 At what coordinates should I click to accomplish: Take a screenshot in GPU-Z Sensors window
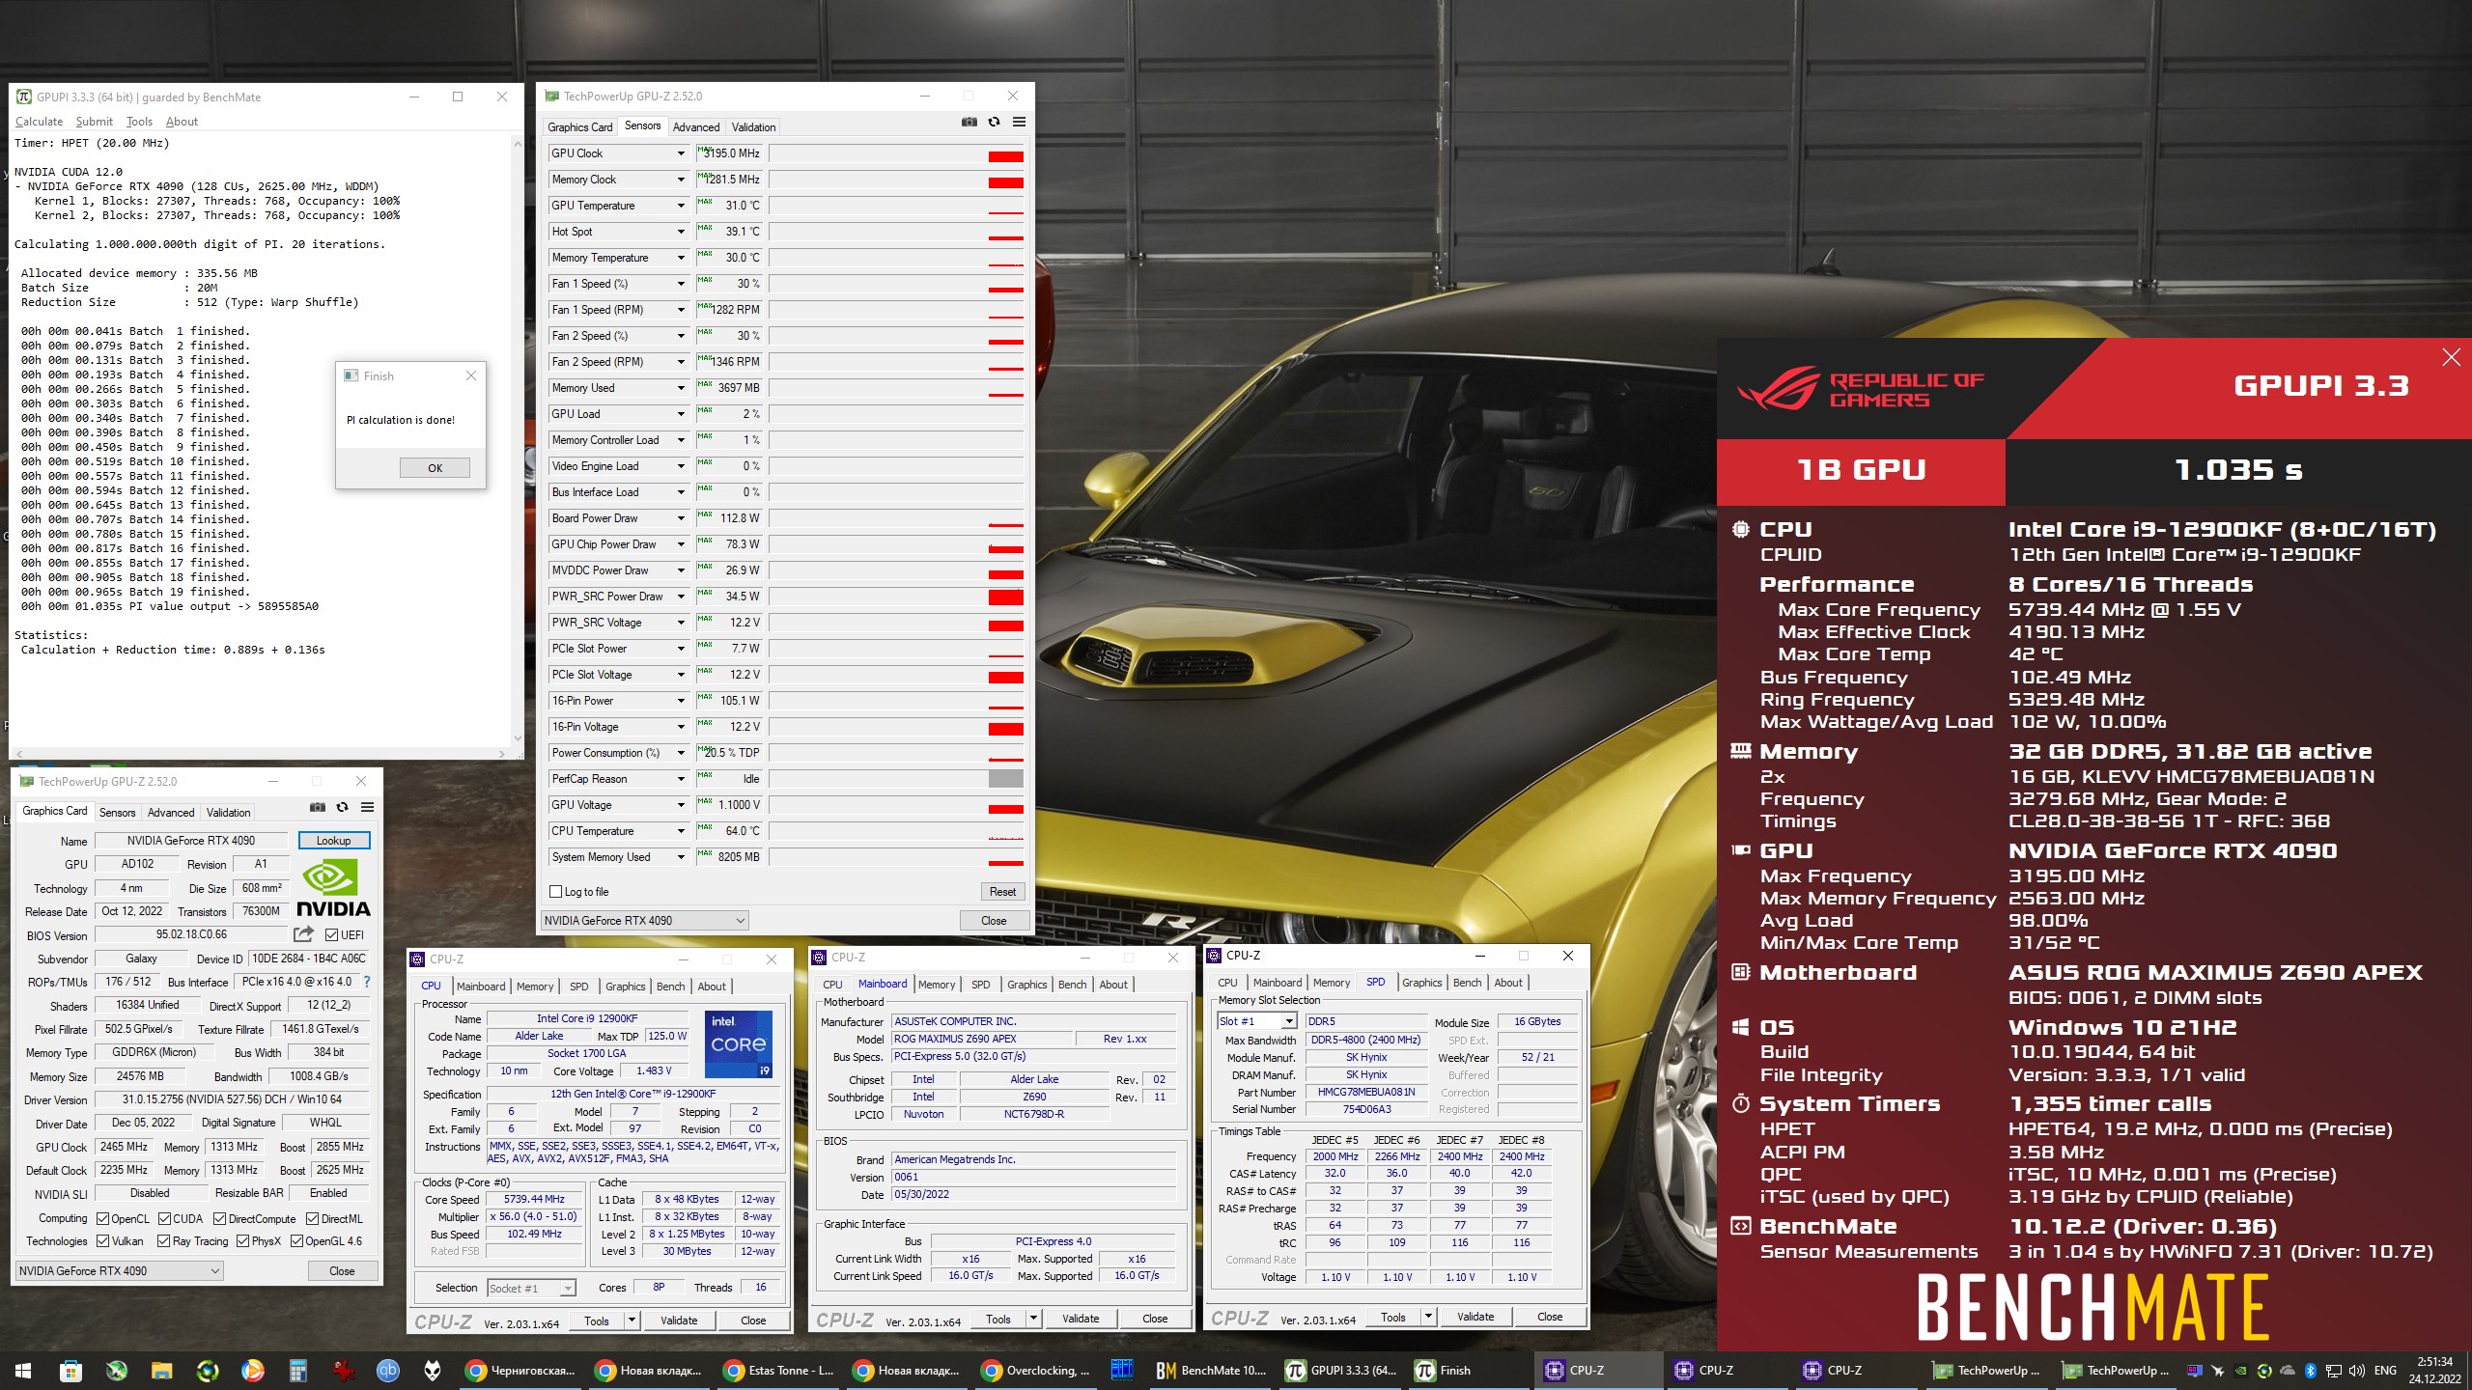click(969, 122)
